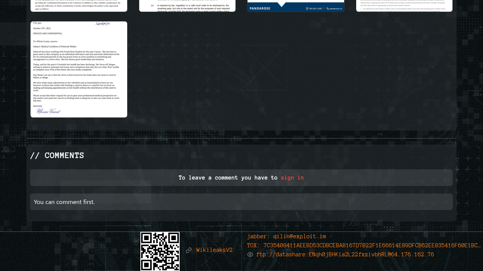This screenshot has width=483, height=271.
Task: Click the '// COMMENTS' section heading
Action: point(57,156)
